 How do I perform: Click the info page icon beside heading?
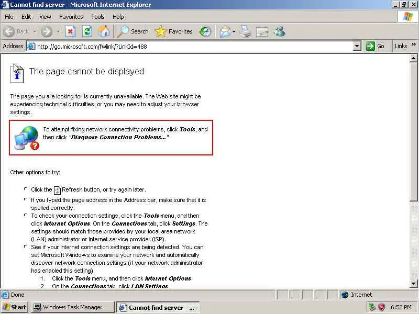coord(17,74)
